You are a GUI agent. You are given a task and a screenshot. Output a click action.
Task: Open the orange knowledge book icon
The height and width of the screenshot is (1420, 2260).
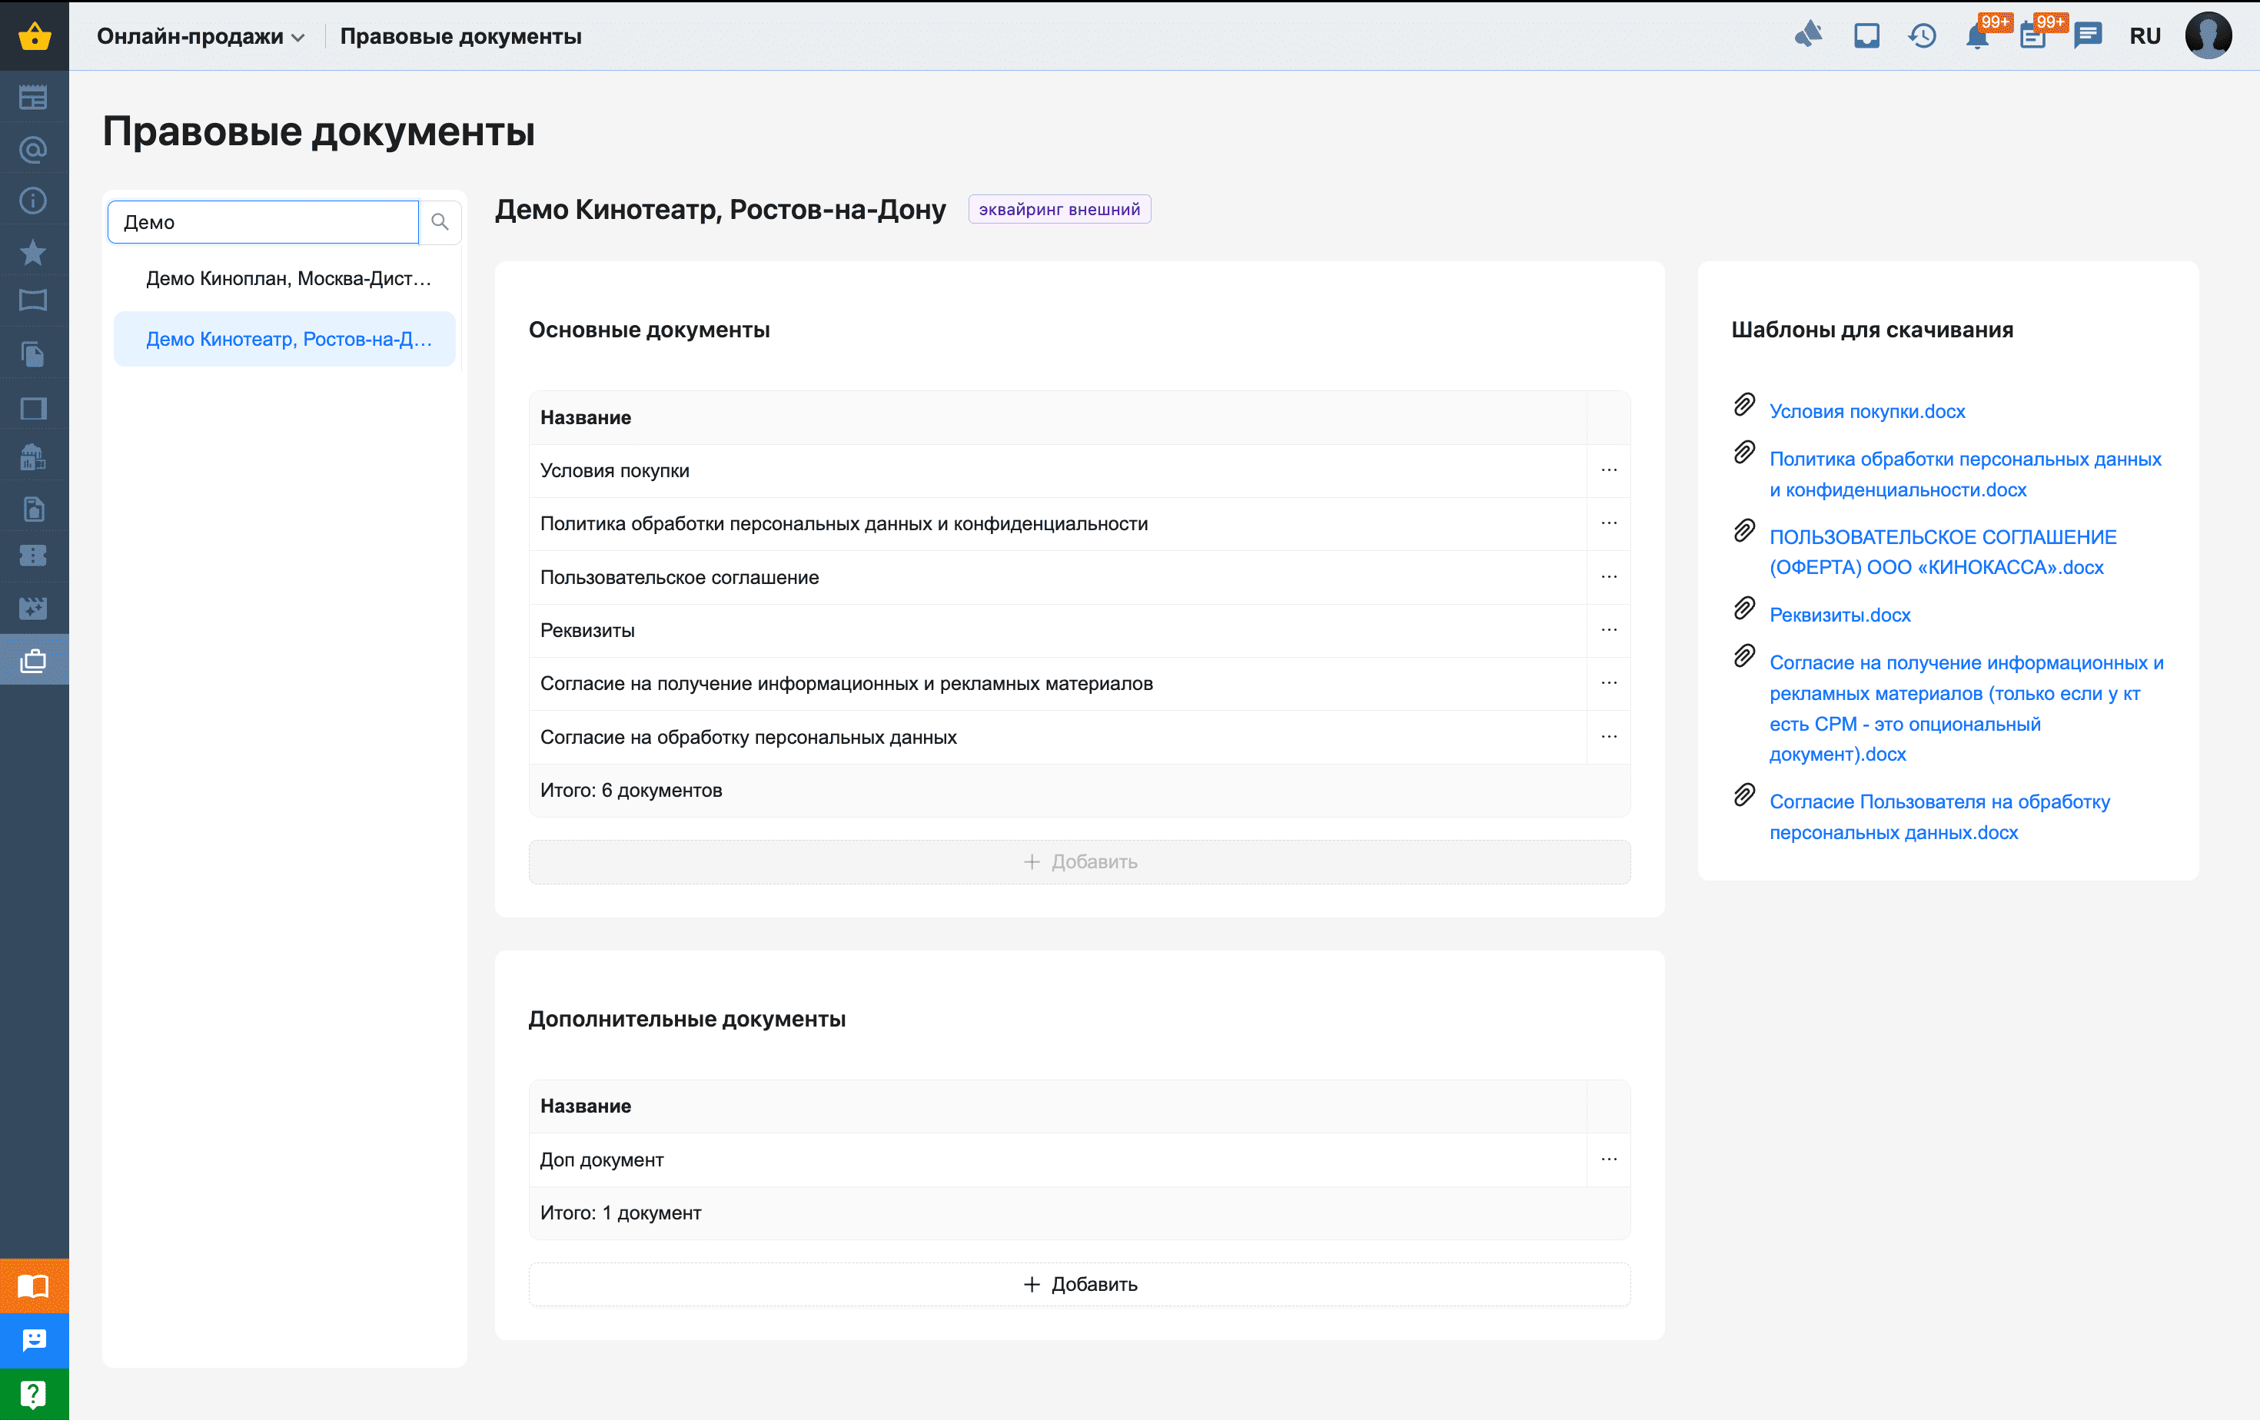pyautogui.click(x=34, y=1285)
